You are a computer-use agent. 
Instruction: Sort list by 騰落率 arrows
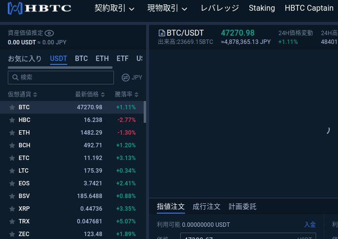136,95
